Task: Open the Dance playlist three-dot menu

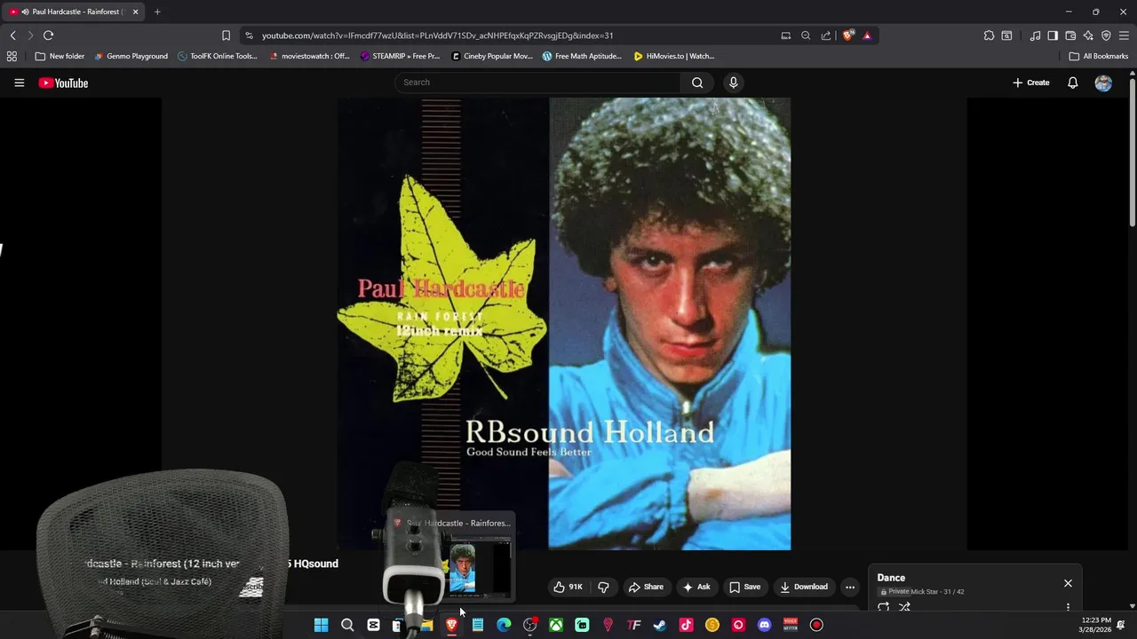Action: click(x=1068, y=607)
